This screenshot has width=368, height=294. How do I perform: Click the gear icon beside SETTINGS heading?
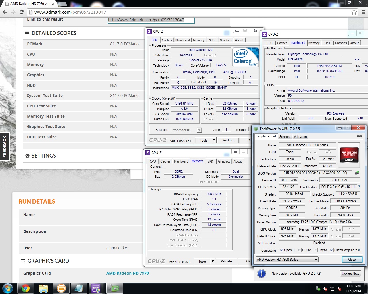(x=27, y=156)
